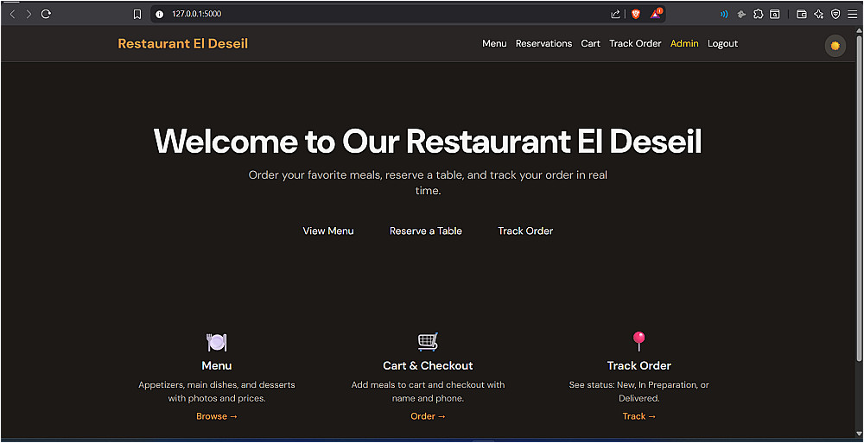Open Reservations in the navigation bar
Screen dimensions: 864x443
pos(543,43)
